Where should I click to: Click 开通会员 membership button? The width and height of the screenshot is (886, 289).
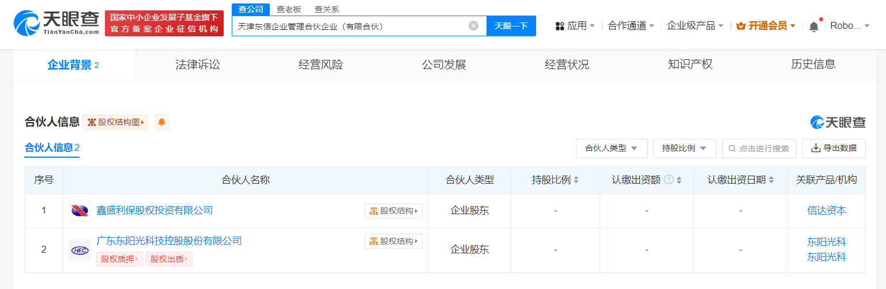(766, 26)
